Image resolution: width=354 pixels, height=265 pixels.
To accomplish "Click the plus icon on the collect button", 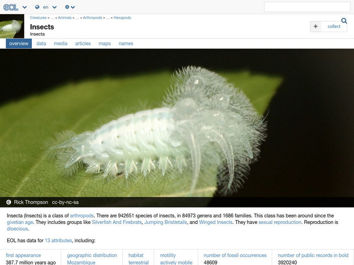I will point(316,26).
